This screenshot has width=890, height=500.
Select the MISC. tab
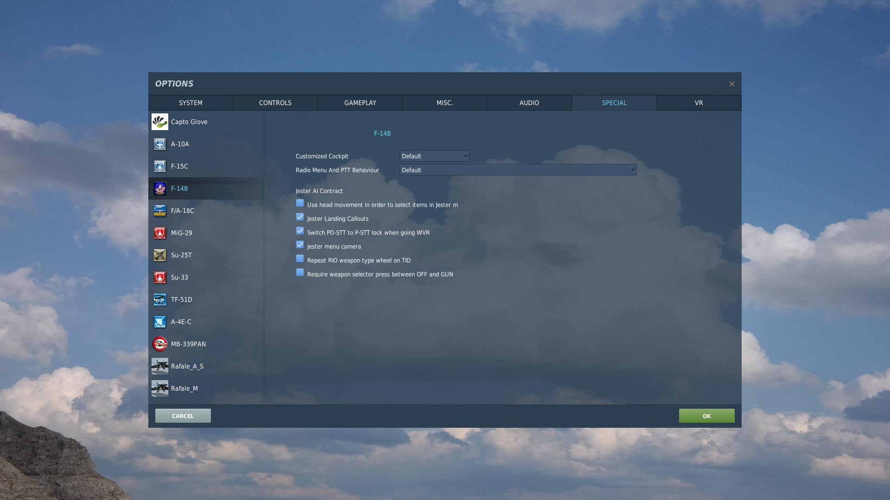pyautogui.click(x=445, y=103)
